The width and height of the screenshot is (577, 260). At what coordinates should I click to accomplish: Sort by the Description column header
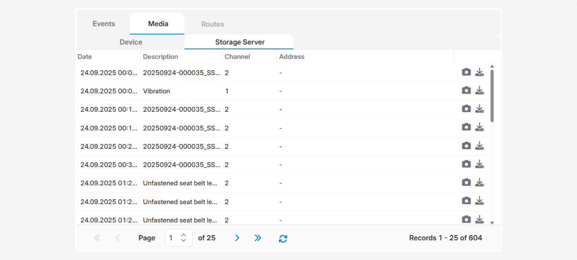click(161, 57)
